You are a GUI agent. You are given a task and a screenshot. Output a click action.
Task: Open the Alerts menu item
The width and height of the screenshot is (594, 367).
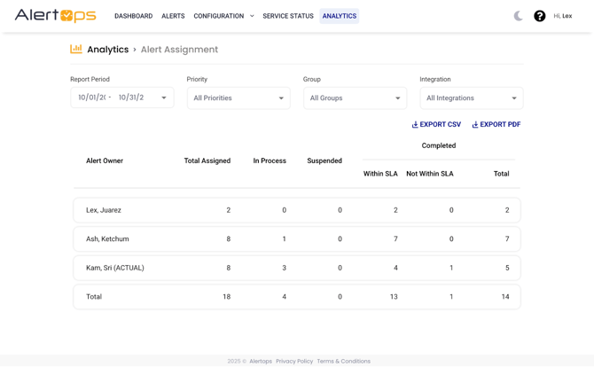pyautogui.click(x=173, y=16)
